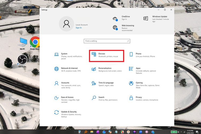Viewport: 201px width, 134px height.
Task: Click 'Sign In' under OneDrive
Action: pos(124,19)
